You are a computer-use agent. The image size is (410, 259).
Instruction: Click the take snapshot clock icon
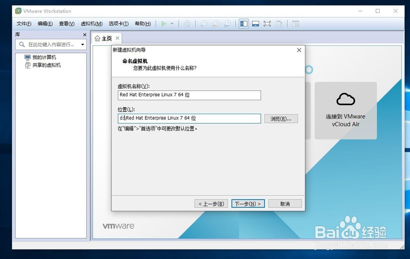204,24
